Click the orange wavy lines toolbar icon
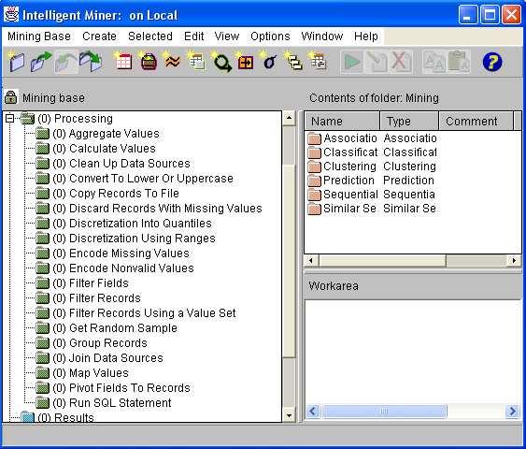 [x=172, y=61]
